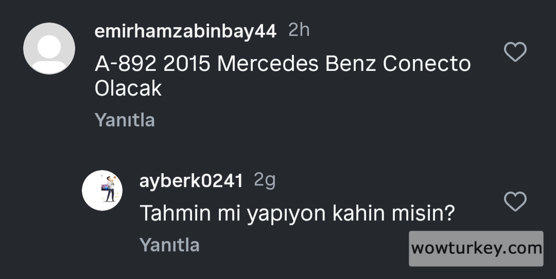556x279 pixels.
Task: Visit the ayberk0241 username link
Action: click(x=191, y=181)
